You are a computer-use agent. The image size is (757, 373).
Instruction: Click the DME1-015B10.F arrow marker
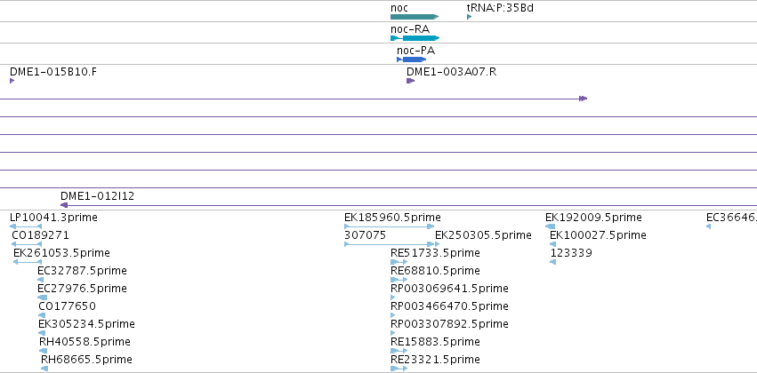pyautogui.click(x=12, y=81)
